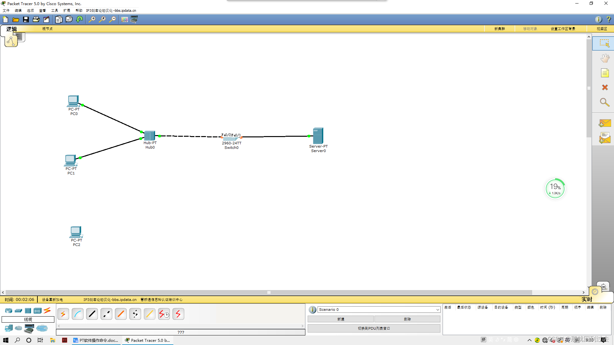Open the drawing palette toolbar icon
Screen dimensions: 614x345
pos(124,20)
